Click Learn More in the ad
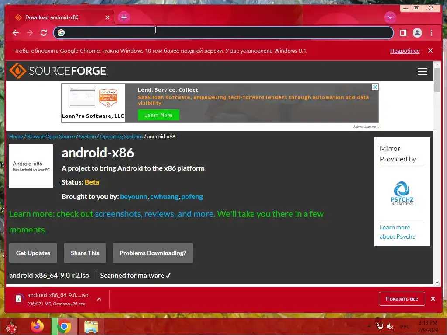Viewport: 447px width, 335px height. pyautogui.click(x=158, y=115)
